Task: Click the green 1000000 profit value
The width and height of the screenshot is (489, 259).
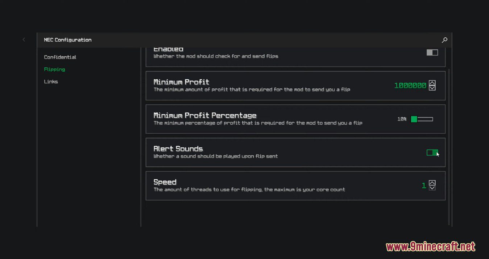Action: click(410, 85)
